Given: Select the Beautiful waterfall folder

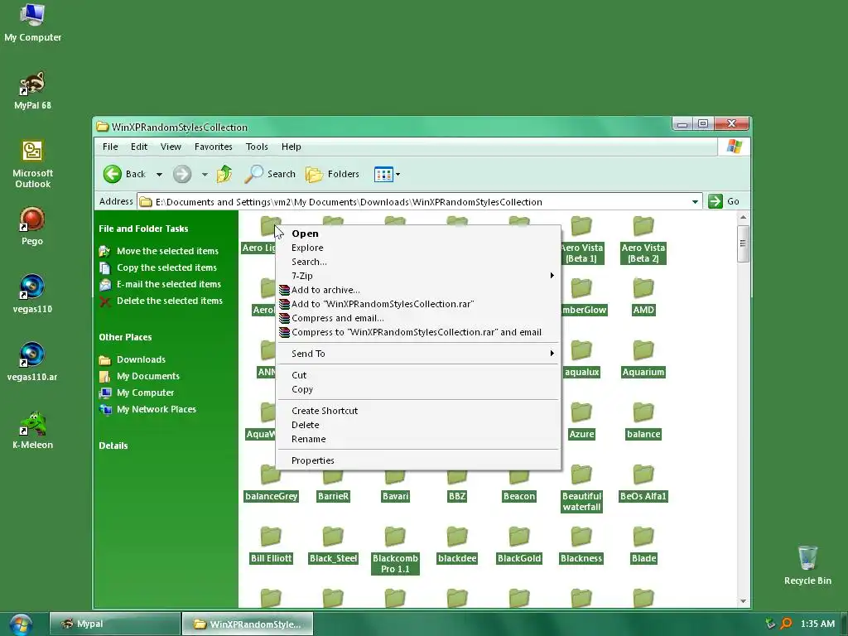Looking at the screenshot, I should click(581, 489).
